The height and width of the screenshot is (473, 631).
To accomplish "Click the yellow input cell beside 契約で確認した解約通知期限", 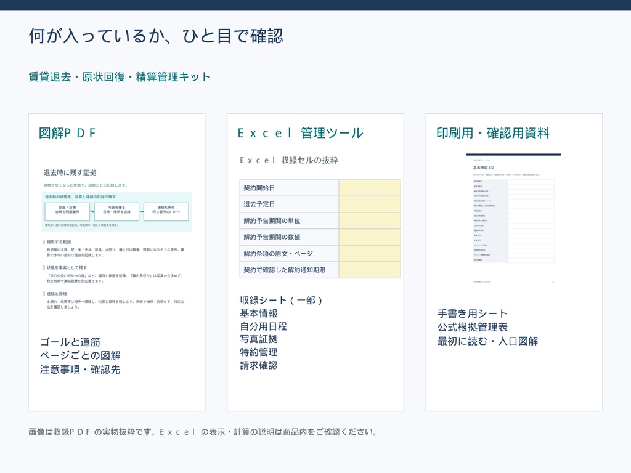I will 370,270.
